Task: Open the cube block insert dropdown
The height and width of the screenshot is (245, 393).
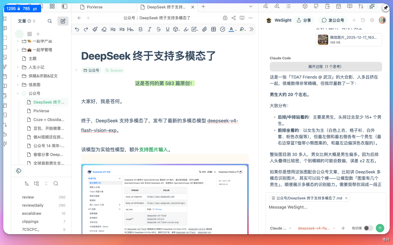Action: [176, 29]
